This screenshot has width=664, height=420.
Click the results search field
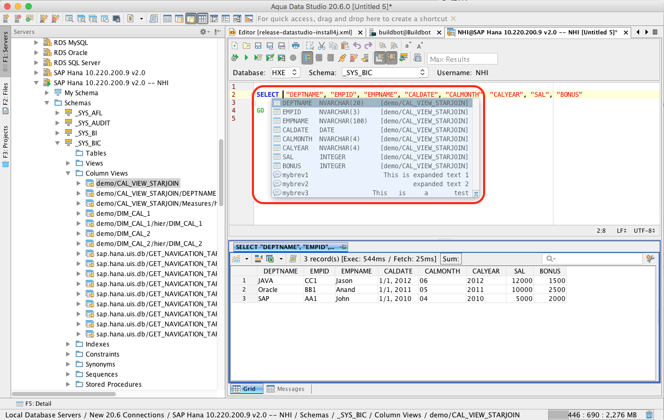point(592,259)
